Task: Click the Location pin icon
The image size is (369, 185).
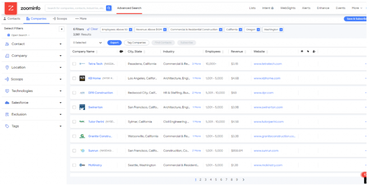Action: [7, 68]
